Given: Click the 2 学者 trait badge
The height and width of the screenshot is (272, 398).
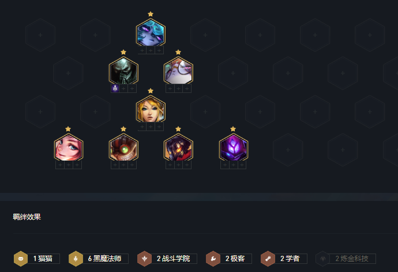Looking at the screenshot, I should coord(284,259).
